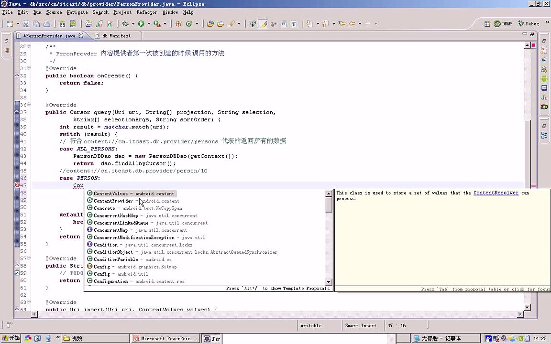The height and width of the screenshot is (344, 551).
Task: Open the Refactor menu
Action: pyautogui.click(x=147, y=12)
